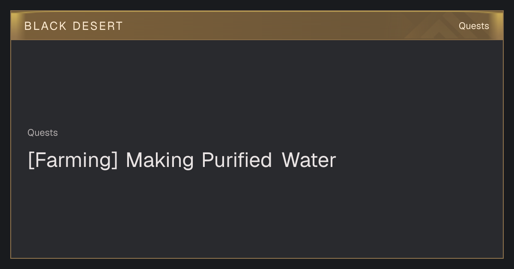Viewport: 514px width, 269px height.
Task: Click the word "BLACK" in the logo
Action: pos(45,26)
